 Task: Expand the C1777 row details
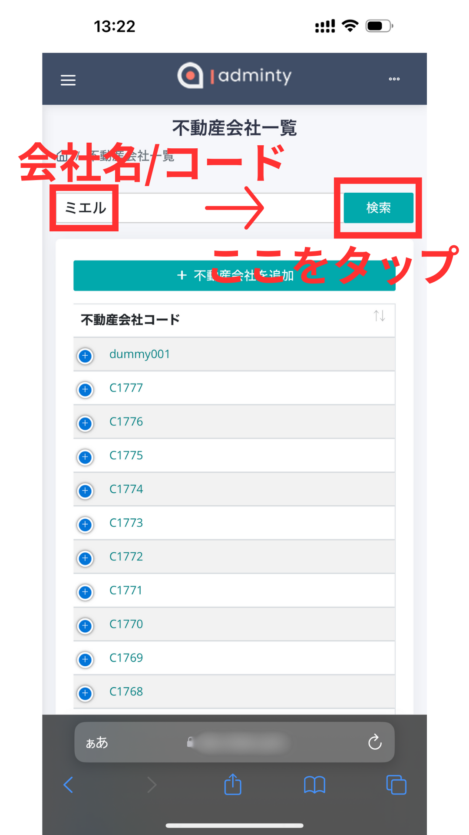click(85, 389)
